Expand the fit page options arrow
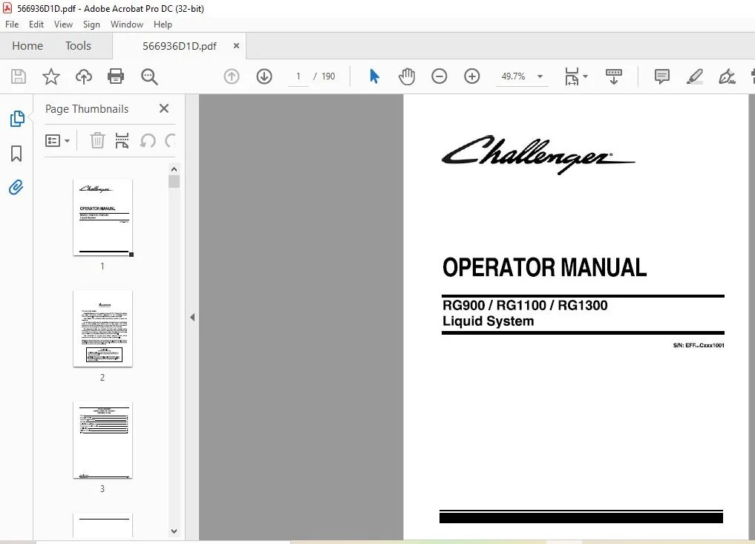Screen dimensions: 755x544 point(586,76)
